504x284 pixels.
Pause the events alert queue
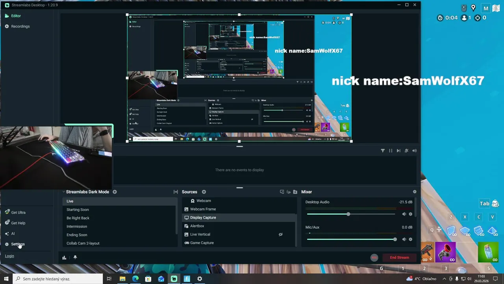pyautogui.click(x=391, y=151)
